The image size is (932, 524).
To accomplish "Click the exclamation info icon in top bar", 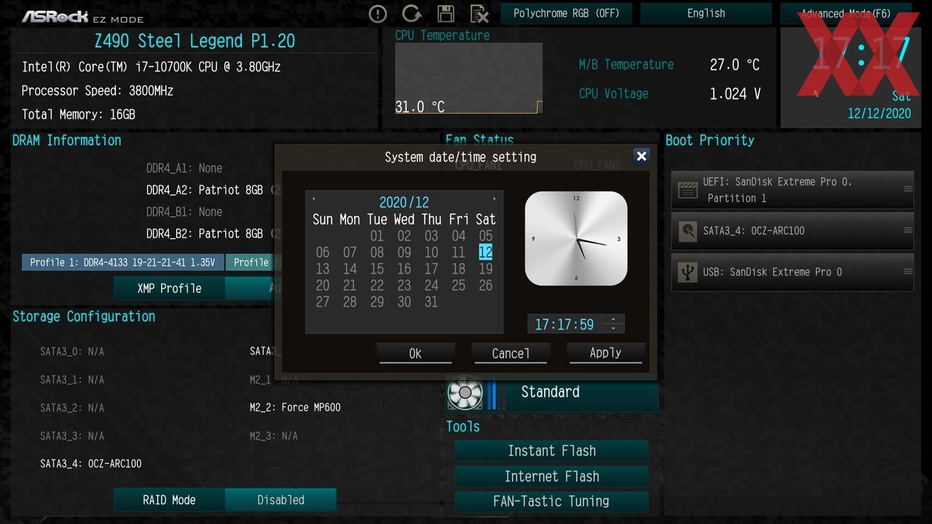I will [x=378, y=14].
